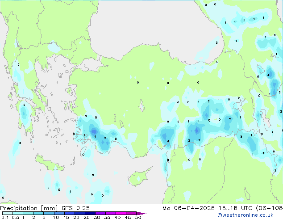This screenshot has height=219, width=283.
Task: Click the 25–30 mm dark blue legend box
Action: (90, 213)
